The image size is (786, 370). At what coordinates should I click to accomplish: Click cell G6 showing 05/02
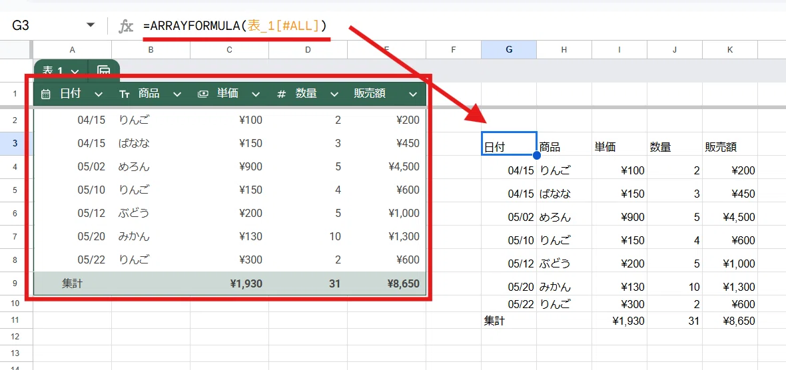tap(509, 214)
